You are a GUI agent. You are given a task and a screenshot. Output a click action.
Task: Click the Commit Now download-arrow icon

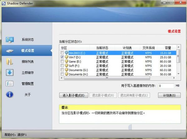click(x=10, y=72)
